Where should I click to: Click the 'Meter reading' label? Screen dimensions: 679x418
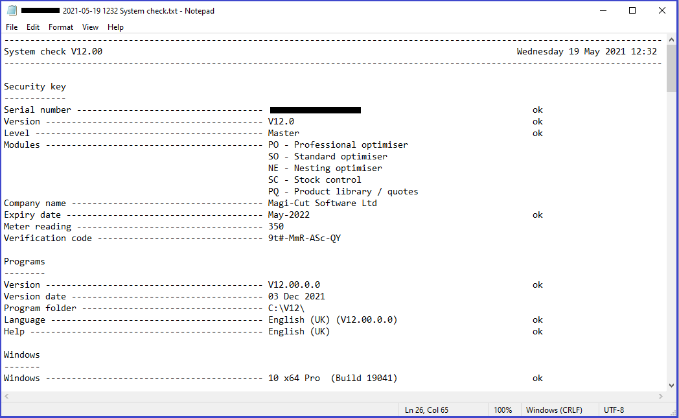[38, 227]
